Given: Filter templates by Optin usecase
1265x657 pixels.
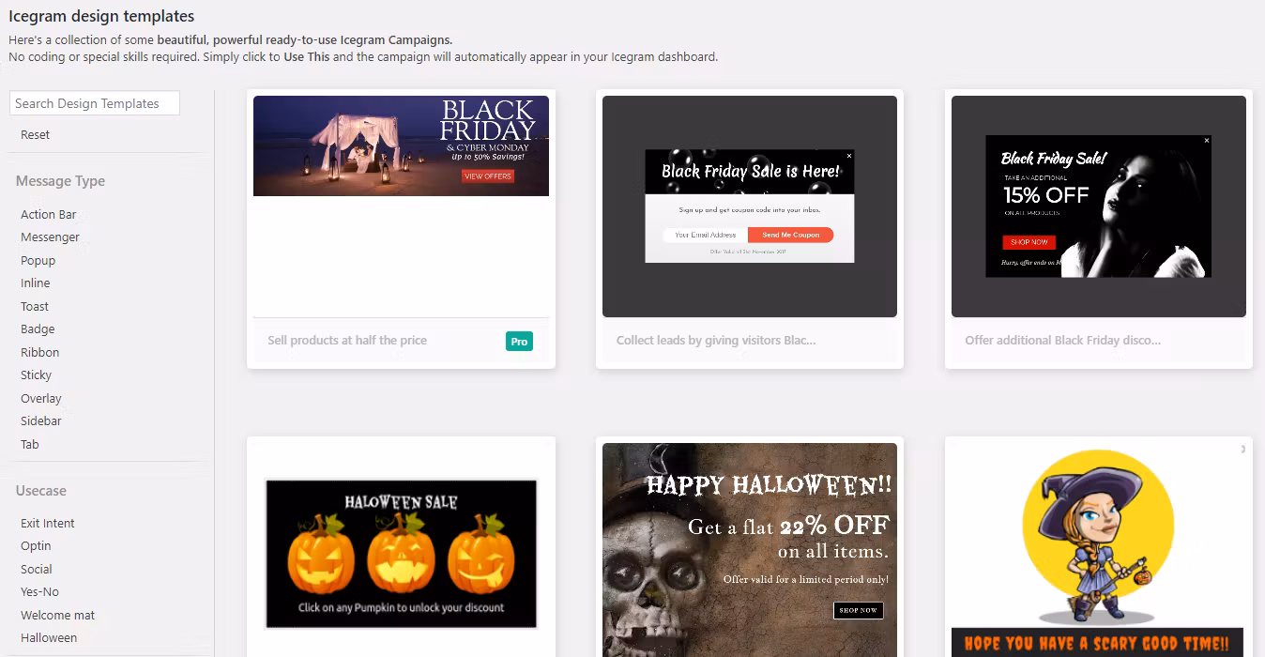Looking at the screenshot, I should tap(36, 545).
